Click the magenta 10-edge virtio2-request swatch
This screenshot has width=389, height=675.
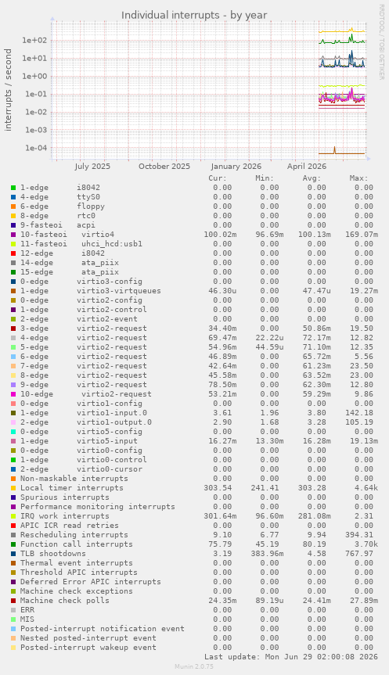[13, 394]
